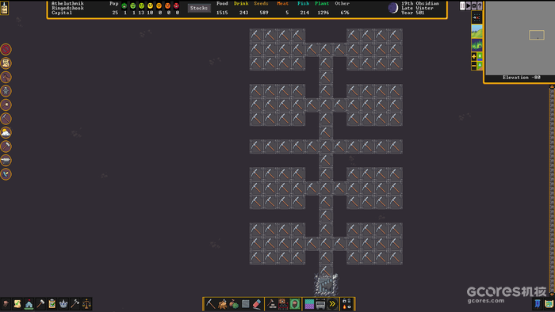This screenshot has width=555, height=312.
Task: Open the tasks scroll icon in bottom bar
Action: pyautogui.click(x=17, y=304)
